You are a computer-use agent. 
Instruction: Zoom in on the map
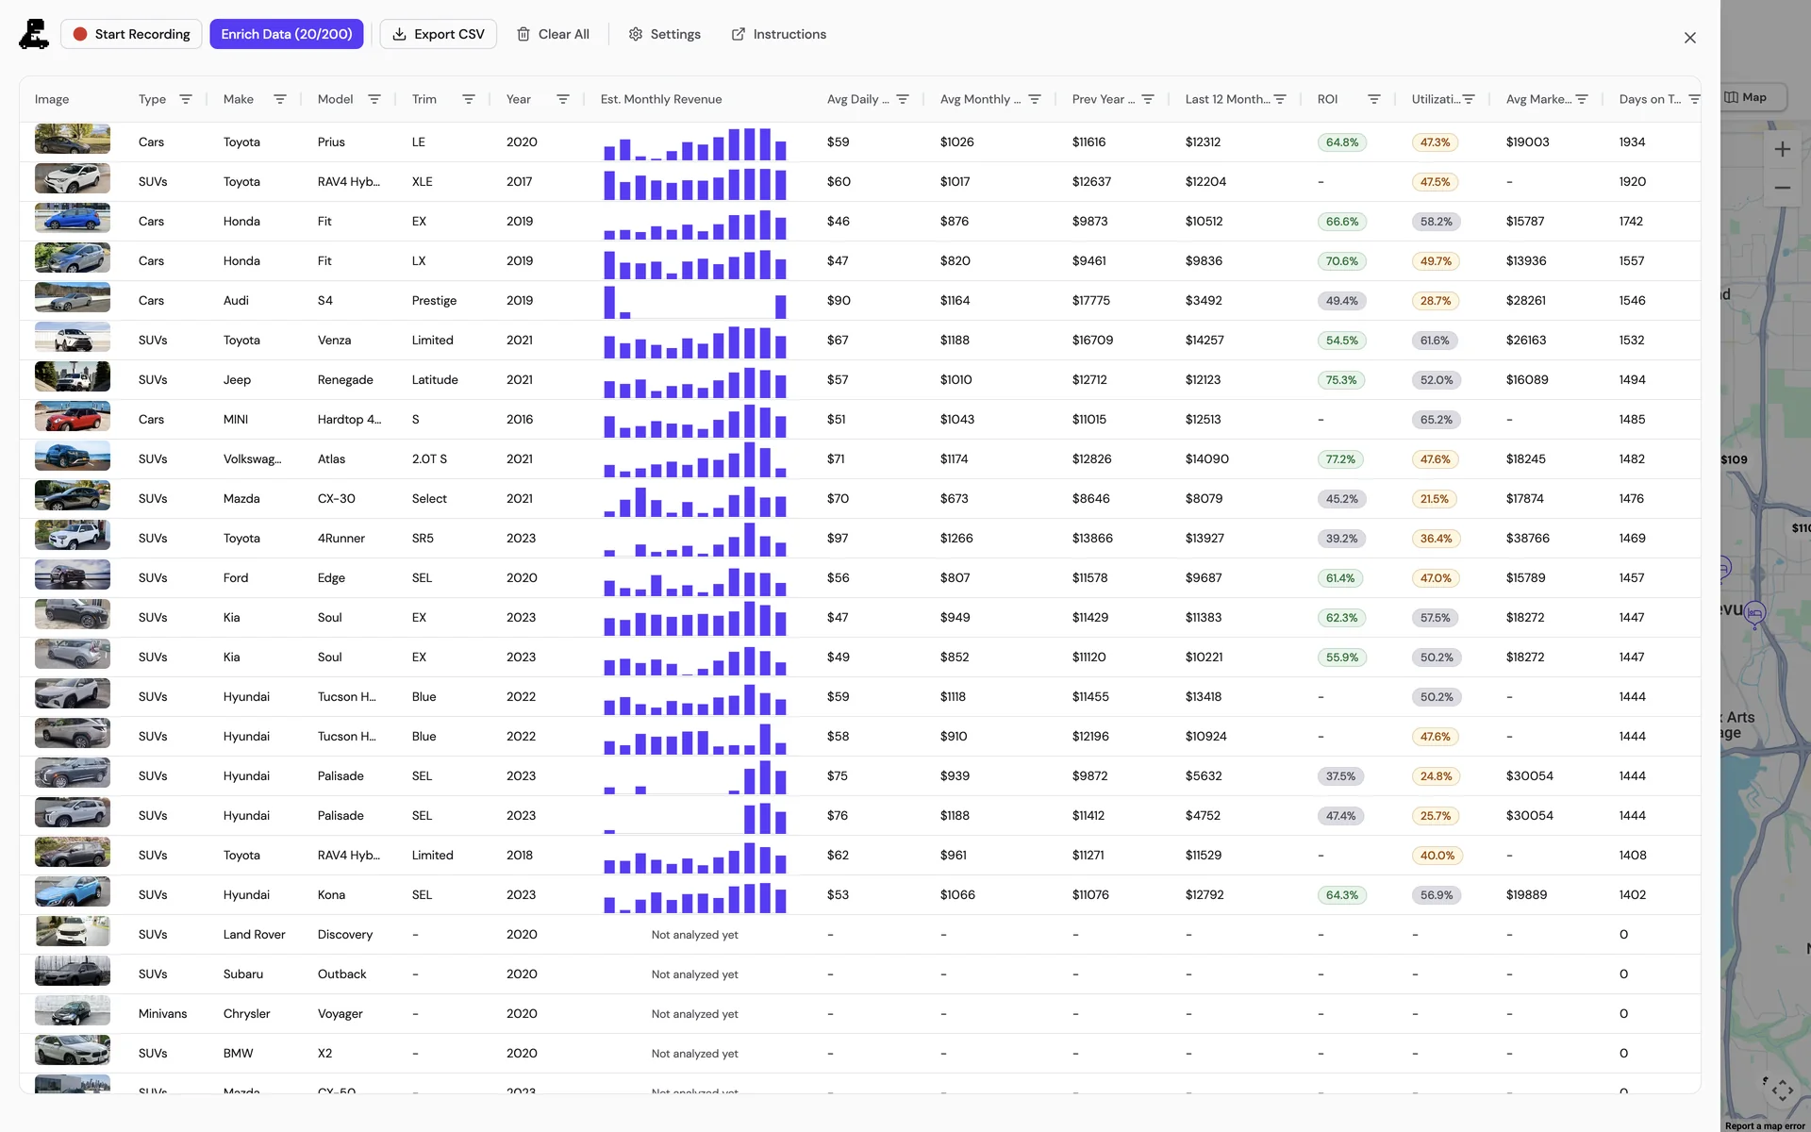coord(1782,149)
